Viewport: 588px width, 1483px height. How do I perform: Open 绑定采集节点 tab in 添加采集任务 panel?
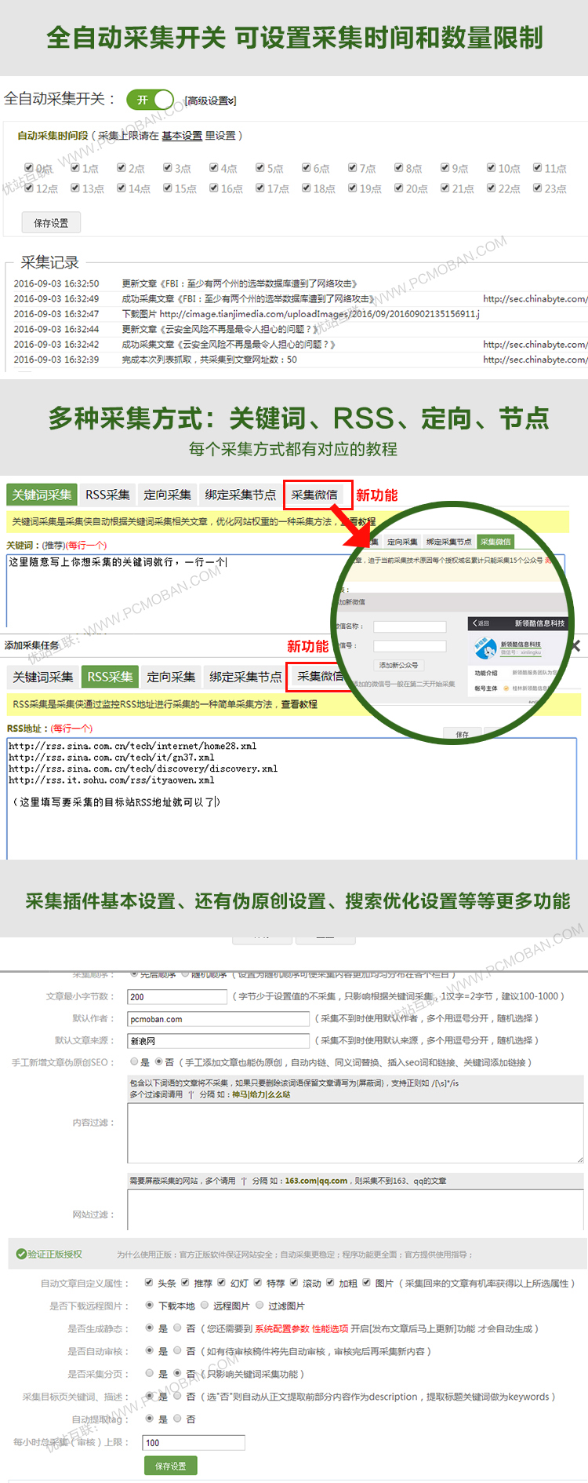pos(245,677)
